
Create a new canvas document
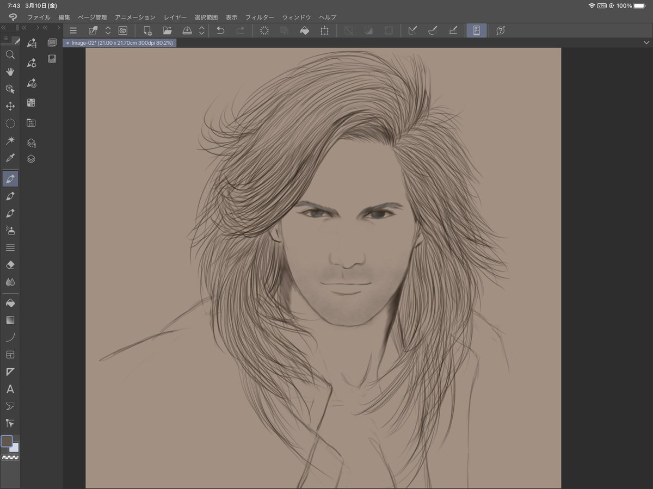147,30
